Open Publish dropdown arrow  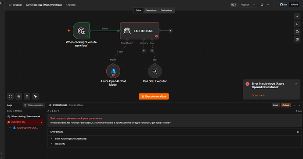254,5
